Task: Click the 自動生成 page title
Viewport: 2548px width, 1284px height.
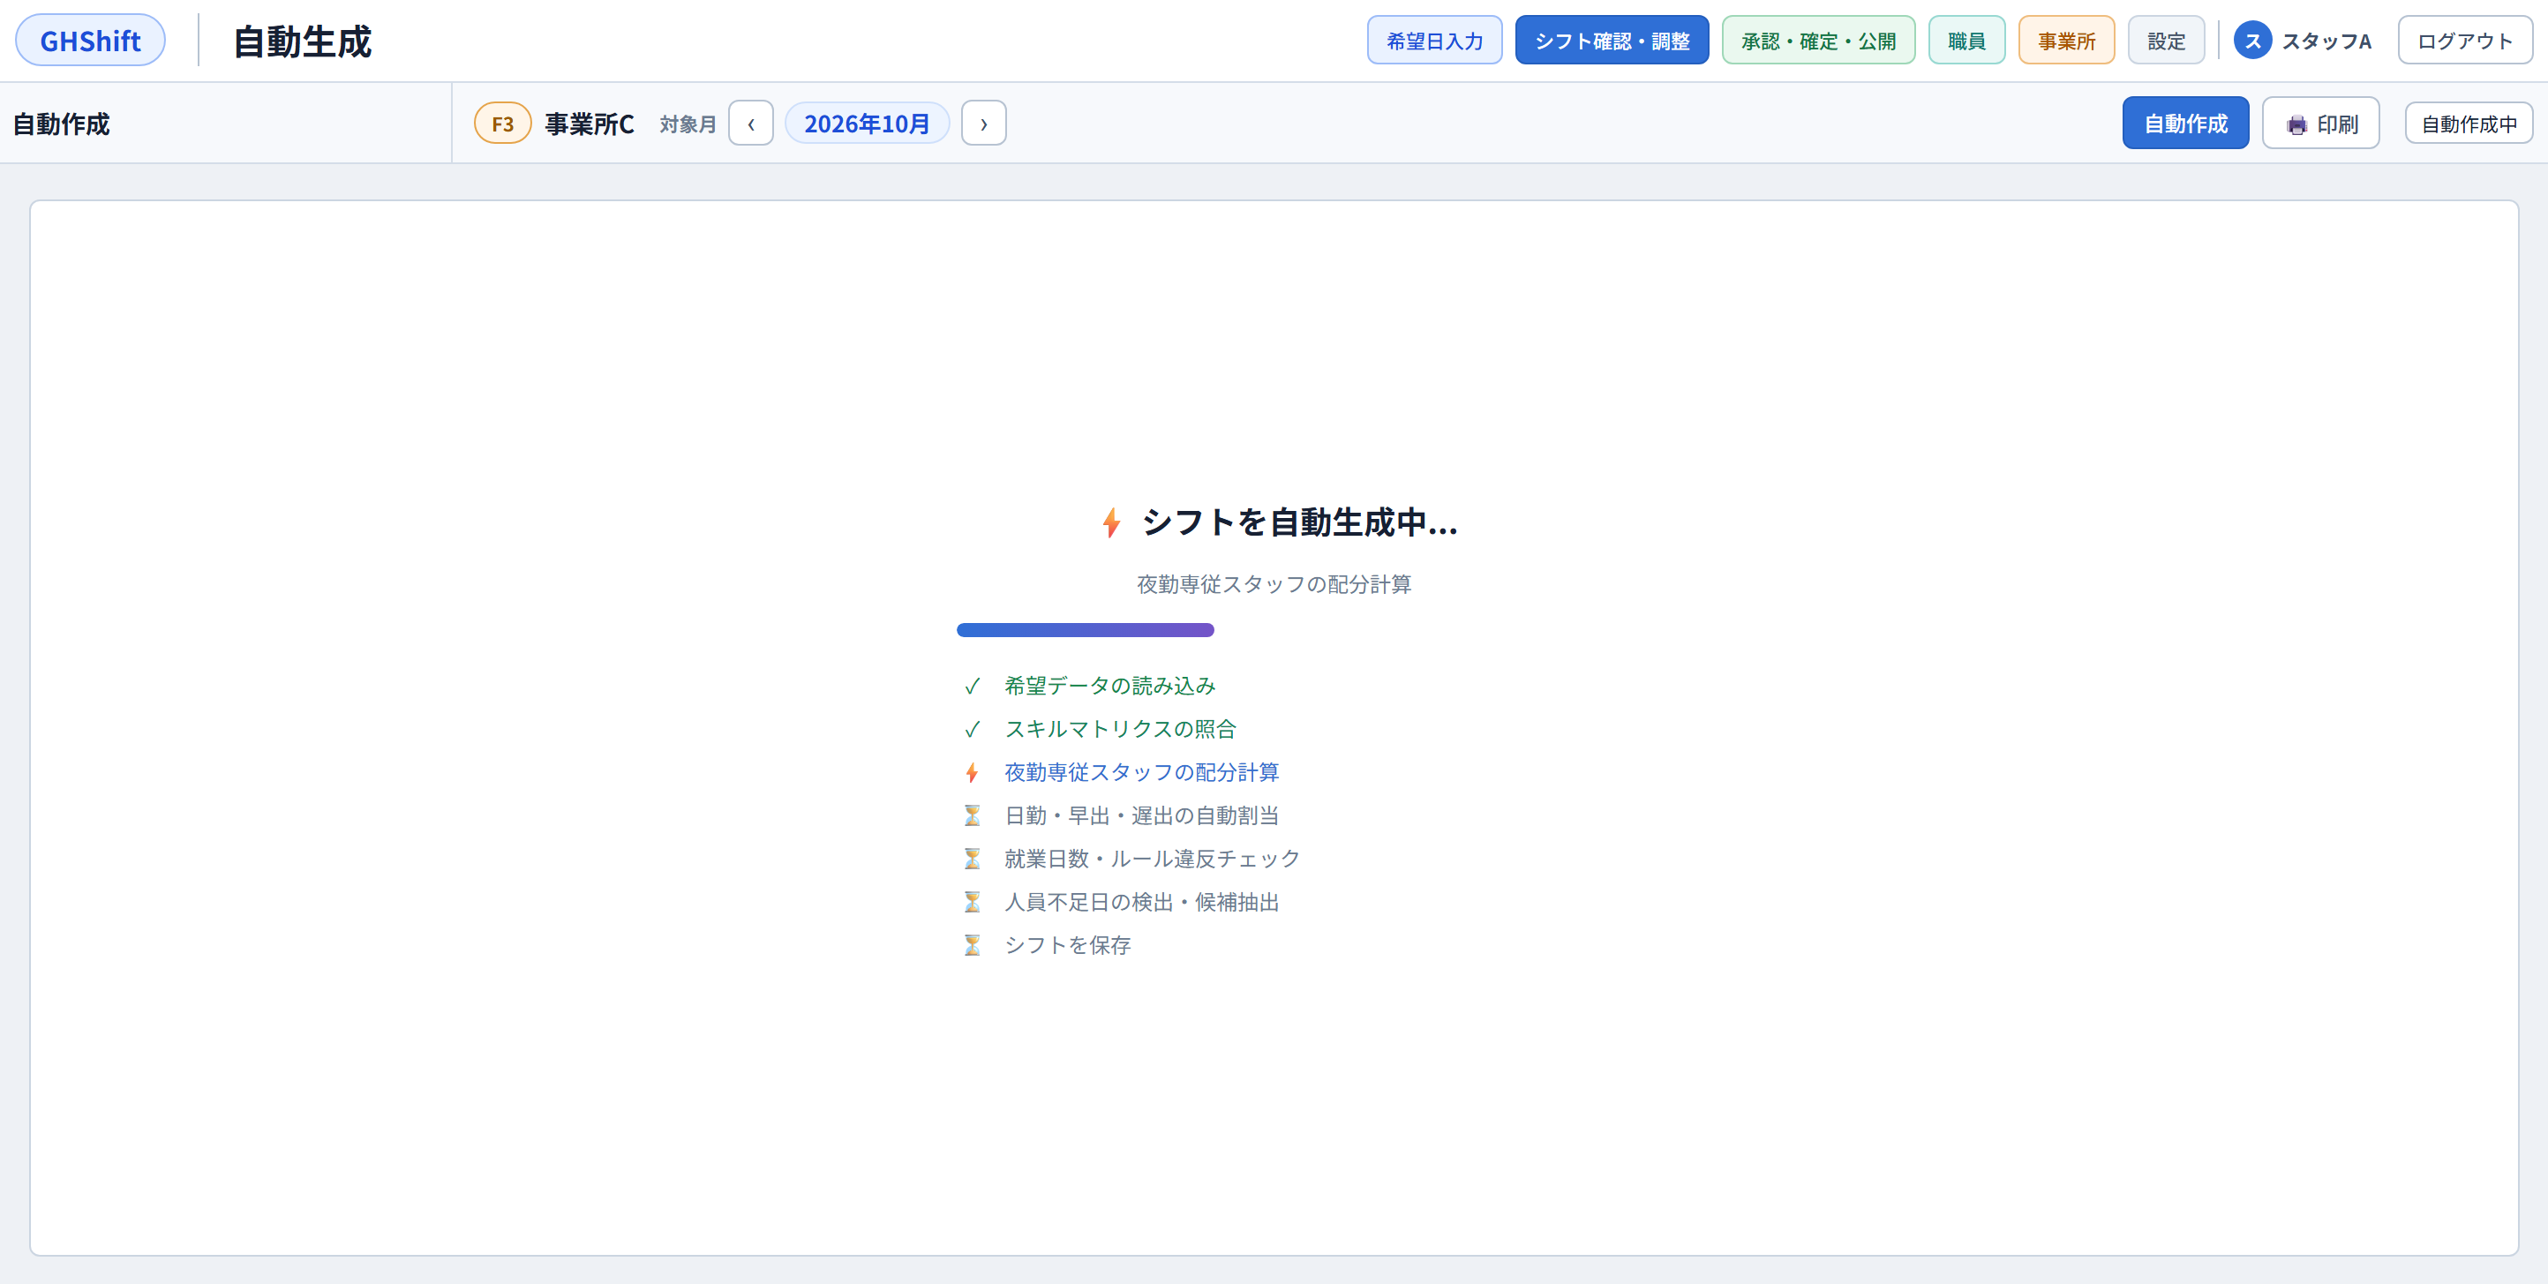Action: click(x=302, y=41)
